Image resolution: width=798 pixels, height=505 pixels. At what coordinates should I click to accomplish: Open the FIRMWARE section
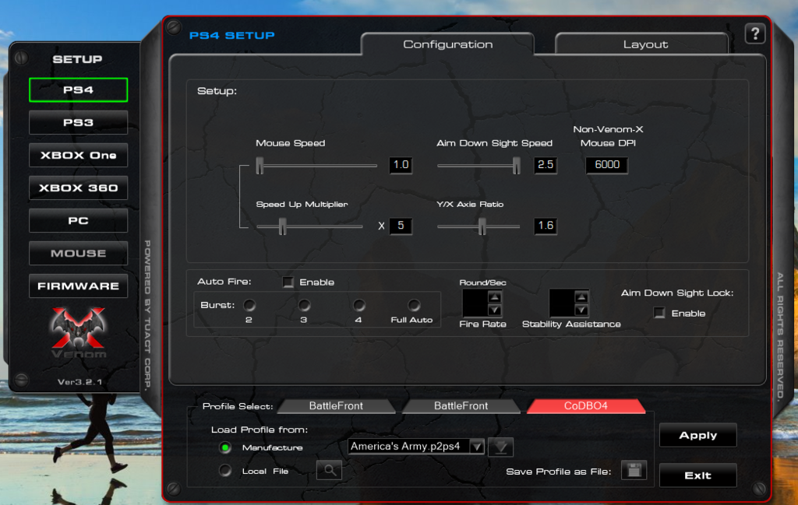click(x=79, y=286)
